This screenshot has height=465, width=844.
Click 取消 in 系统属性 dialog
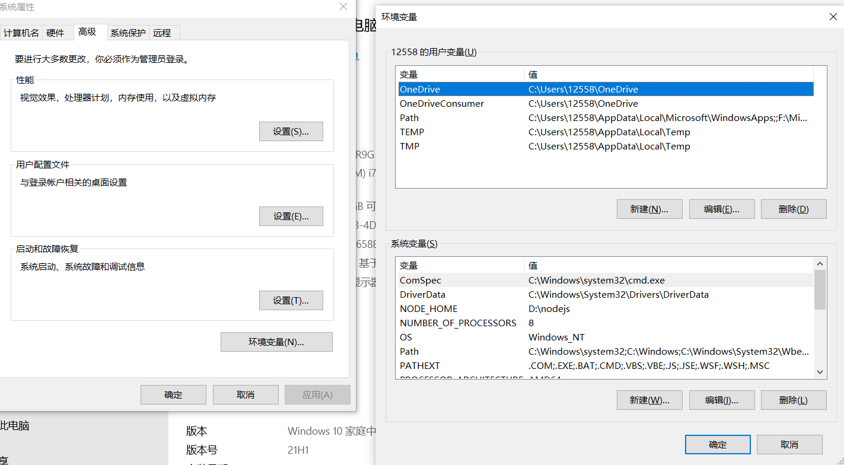246,395
